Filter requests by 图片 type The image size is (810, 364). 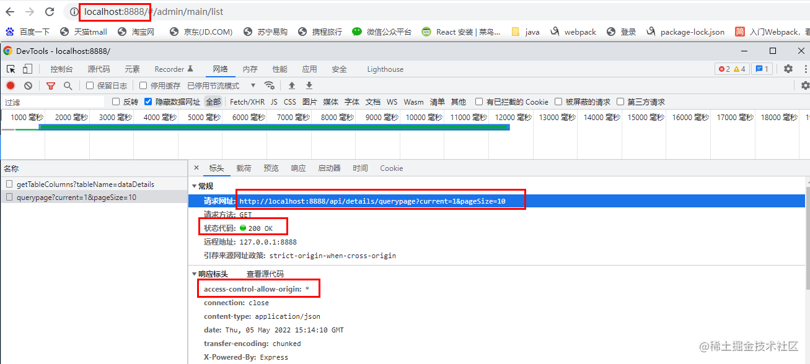[310, 102]
